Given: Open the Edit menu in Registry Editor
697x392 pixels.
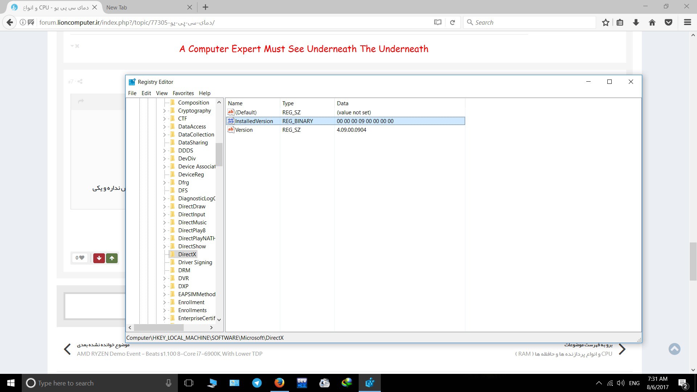Looking at the screenshot, I should click(146, 93).
